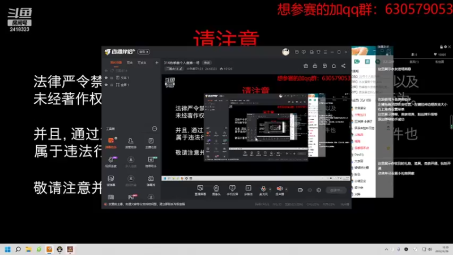
Task: Add a 多媒体 media source
Action: click(248, 190)
